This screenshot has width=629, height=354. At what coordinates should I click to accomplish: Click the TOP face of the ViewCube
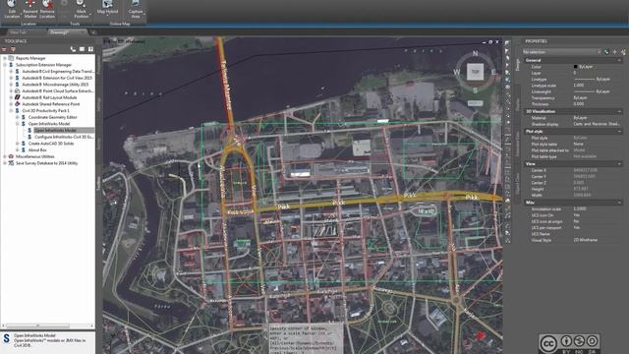click(476, 72)
